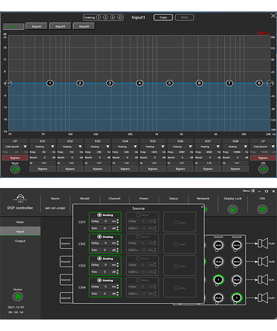Click the Reset icon under HP
This screenshot has height=331, width=277.
pos(15,169)
